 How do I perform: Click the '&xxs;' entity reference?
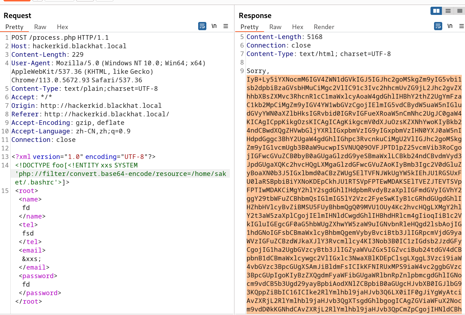coord(32,259)
